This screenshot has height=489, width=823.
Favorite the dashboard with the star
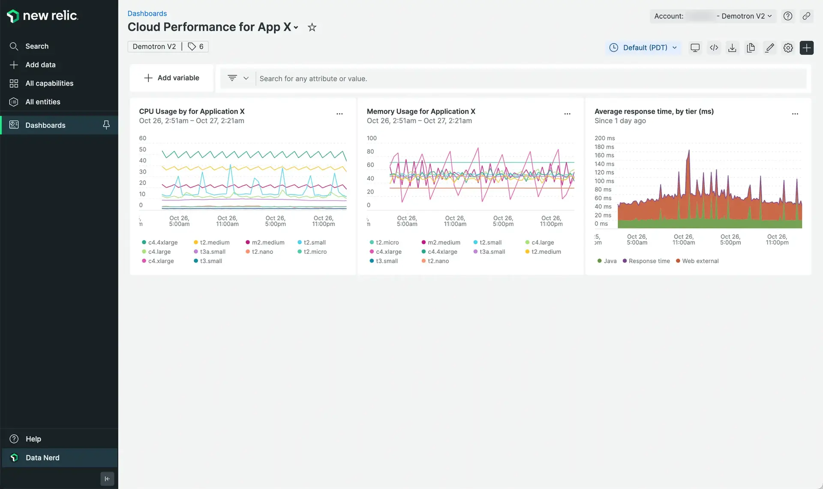tap(312, 27)
